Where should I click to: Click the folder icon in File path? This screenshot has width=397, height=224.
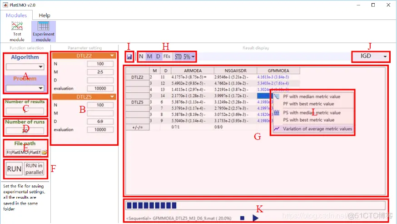click(x=45, y=152)
